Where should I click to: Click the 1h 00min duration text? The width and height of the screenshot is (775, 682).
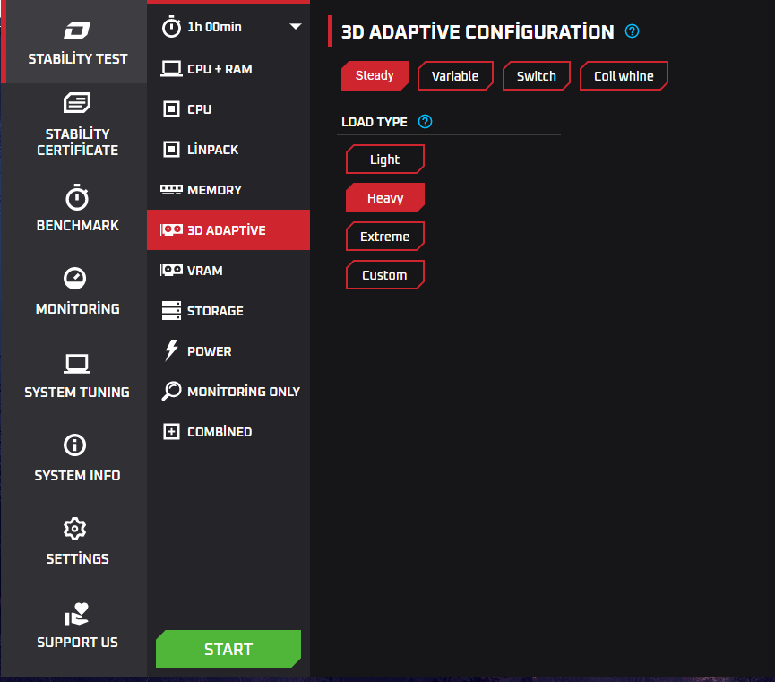[x=214, y=27]
